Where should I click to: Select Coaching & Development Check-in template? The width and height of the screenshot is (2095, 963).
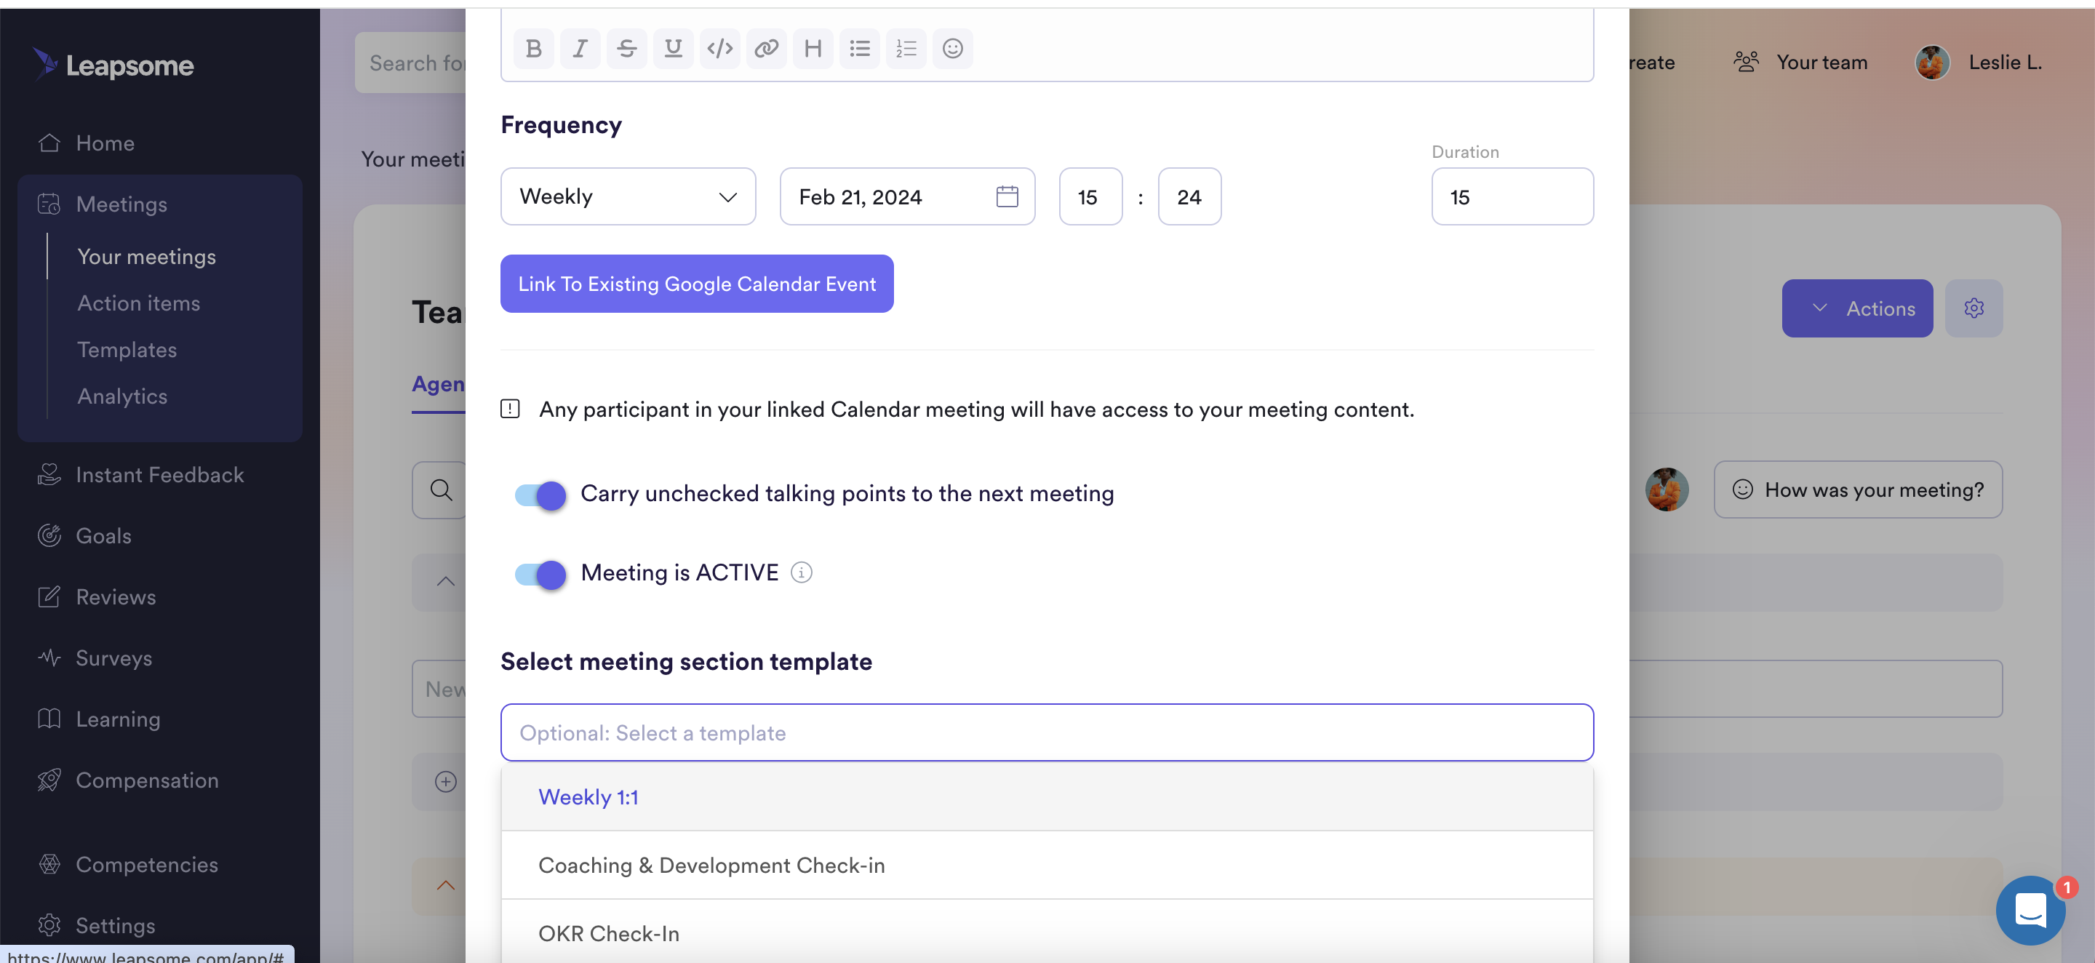1047,866
